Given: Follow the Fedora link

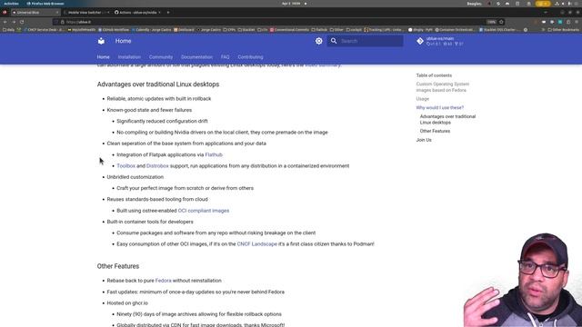Looking at the screenshot, I should (x=164, y=281).
